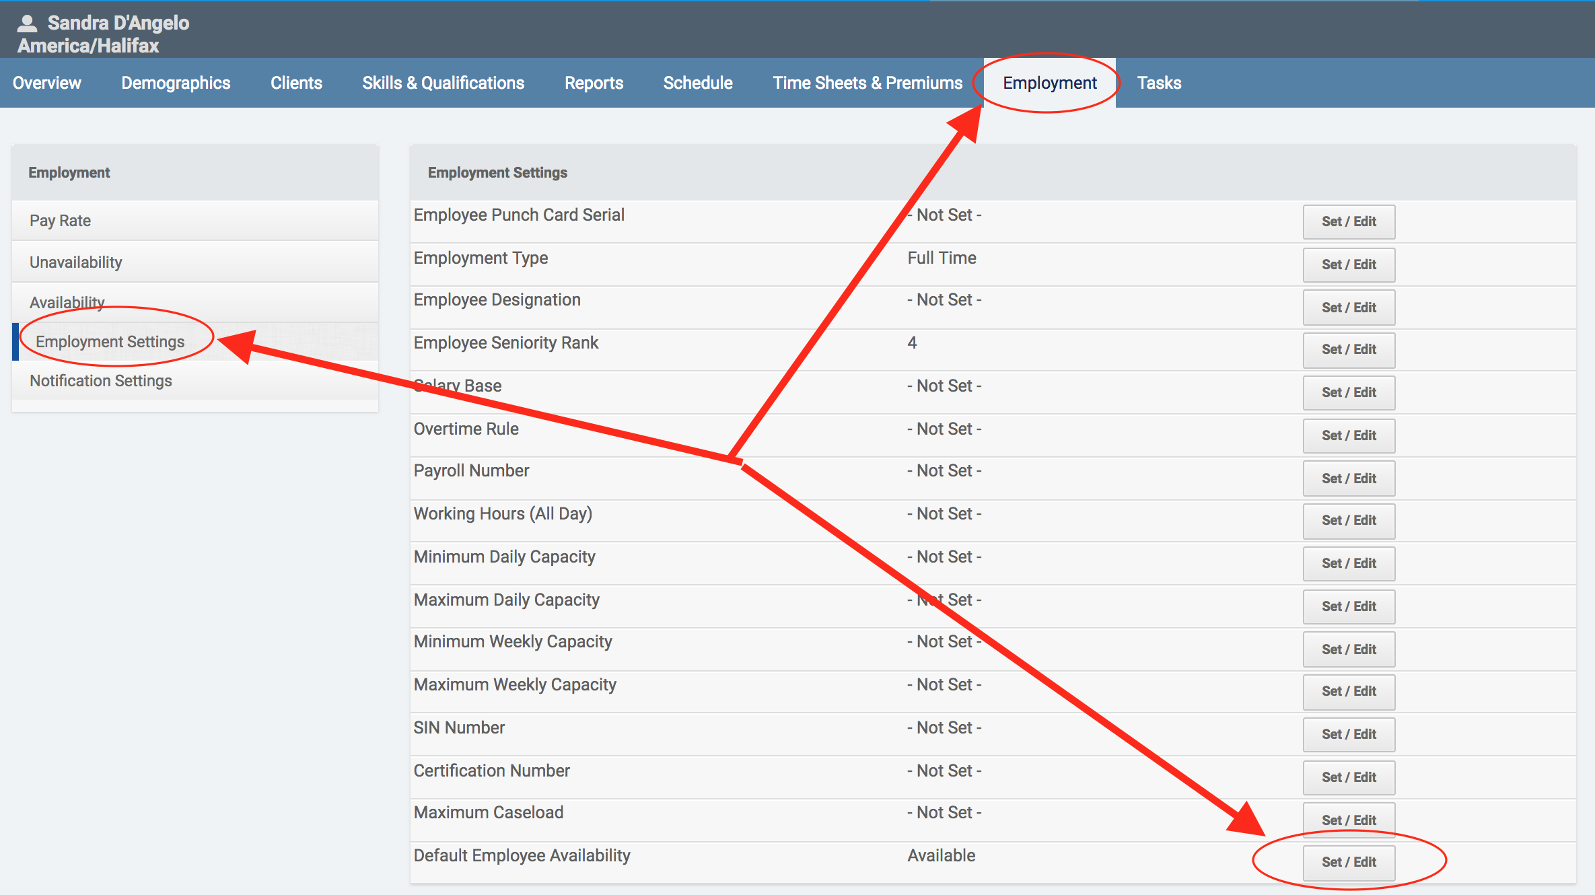Image resolution: width=1595 pixels, height=895 pixels.
Task: Click Set / Edit for Employment Type
Action: (x=1349, y=264)
